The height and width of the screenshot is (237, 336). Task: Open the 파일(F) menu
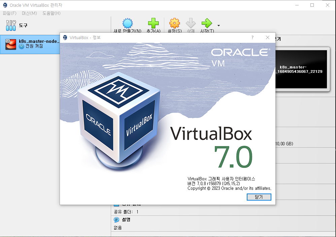(9, 13)
